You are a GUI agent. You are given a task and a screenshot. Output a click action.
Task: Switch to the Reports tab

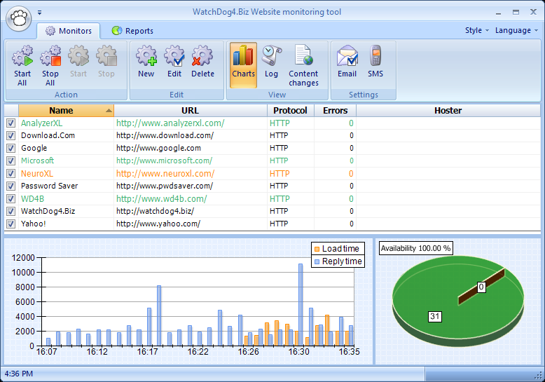pos(132,31)
